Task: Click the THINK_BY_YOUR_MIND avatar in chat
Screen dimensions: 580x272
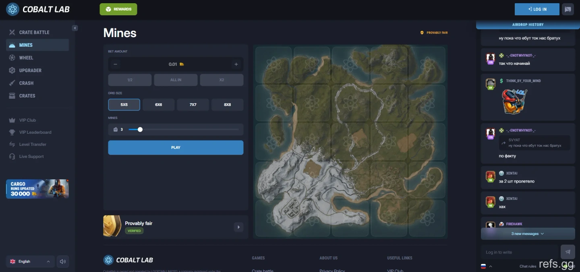Action: (x=491, y=84)
